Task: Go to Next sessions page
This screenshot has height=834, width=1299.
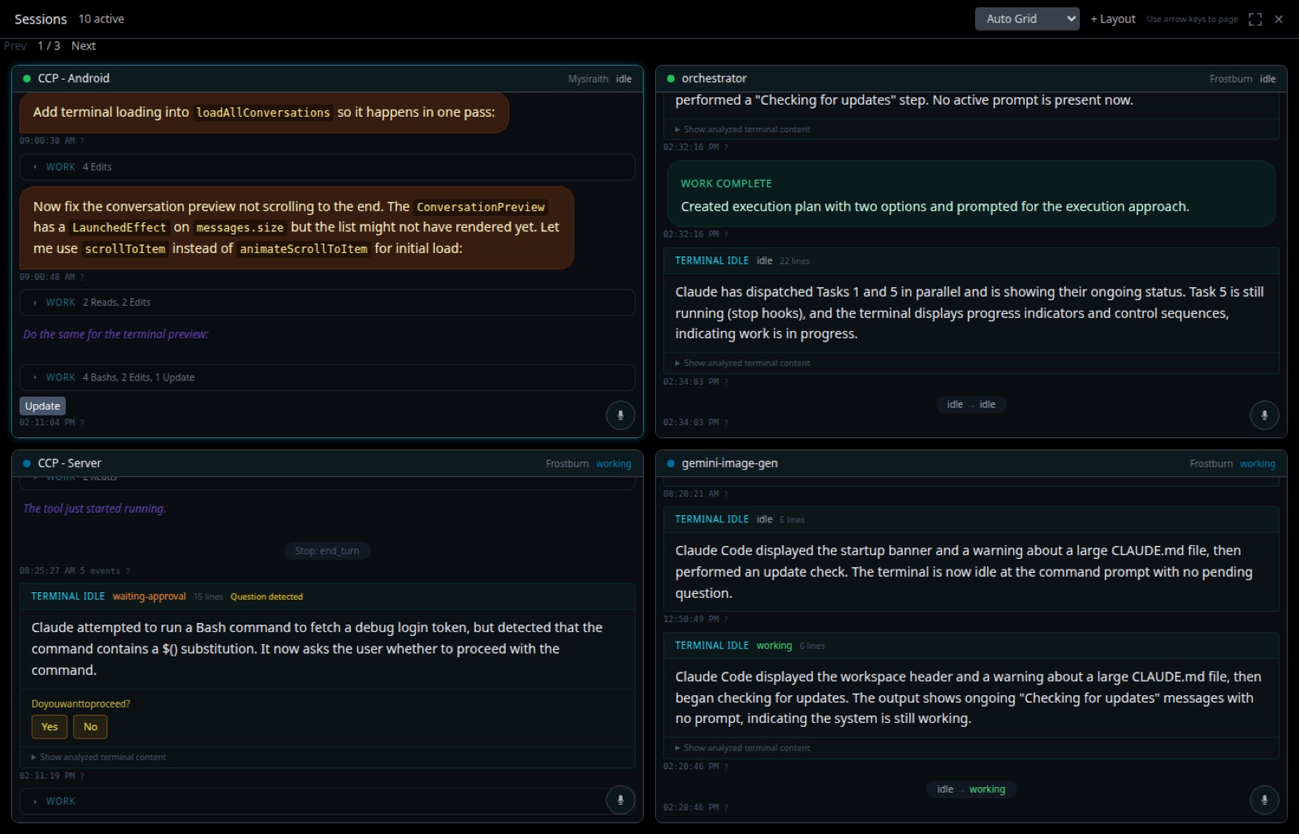Action: point(84,45)
